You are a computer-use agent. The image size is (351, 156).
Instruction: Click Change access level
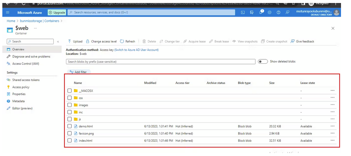tap(101, 41)
